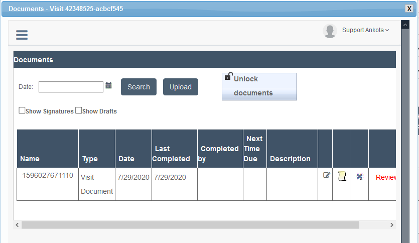Screen dimensions: 419x243
Task: Click the red Review link
Action: pos(385,177)
